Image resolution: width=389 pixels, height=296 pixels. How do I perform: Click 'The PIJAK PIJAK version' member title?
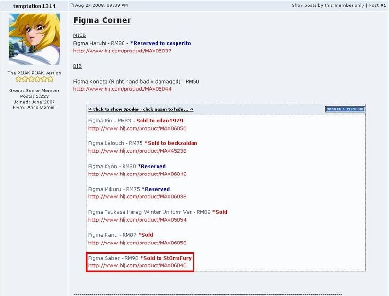pos(34,73)
